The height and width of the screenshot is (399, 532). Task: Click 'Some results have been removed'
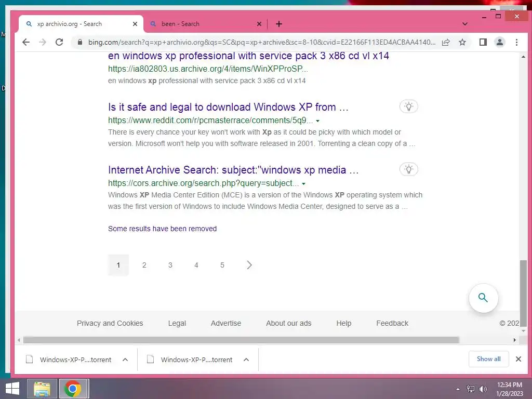tap(162, 229)
